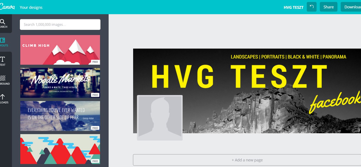
Task: Focus the Search 1,000,000 images field
Action: (60, 24)
